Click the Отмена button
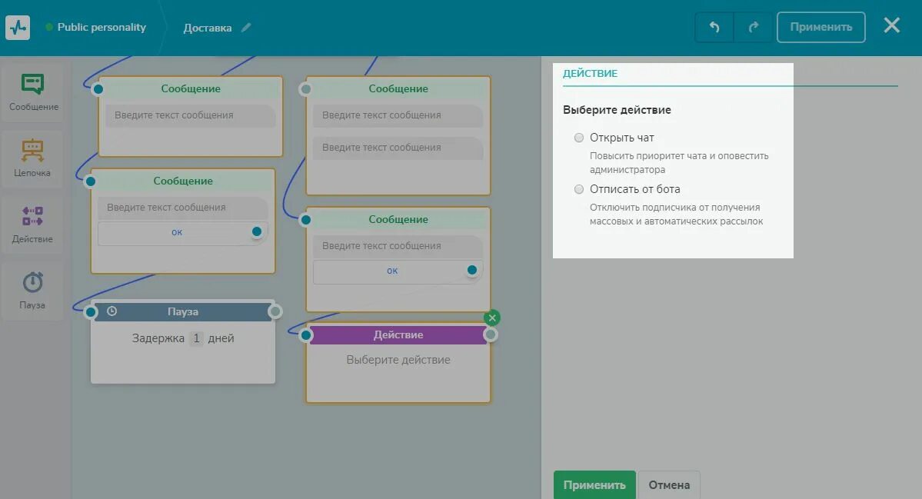 point(669,485)
